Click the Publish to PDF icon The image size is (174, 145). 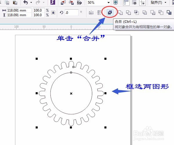click(x=79, y=2)
